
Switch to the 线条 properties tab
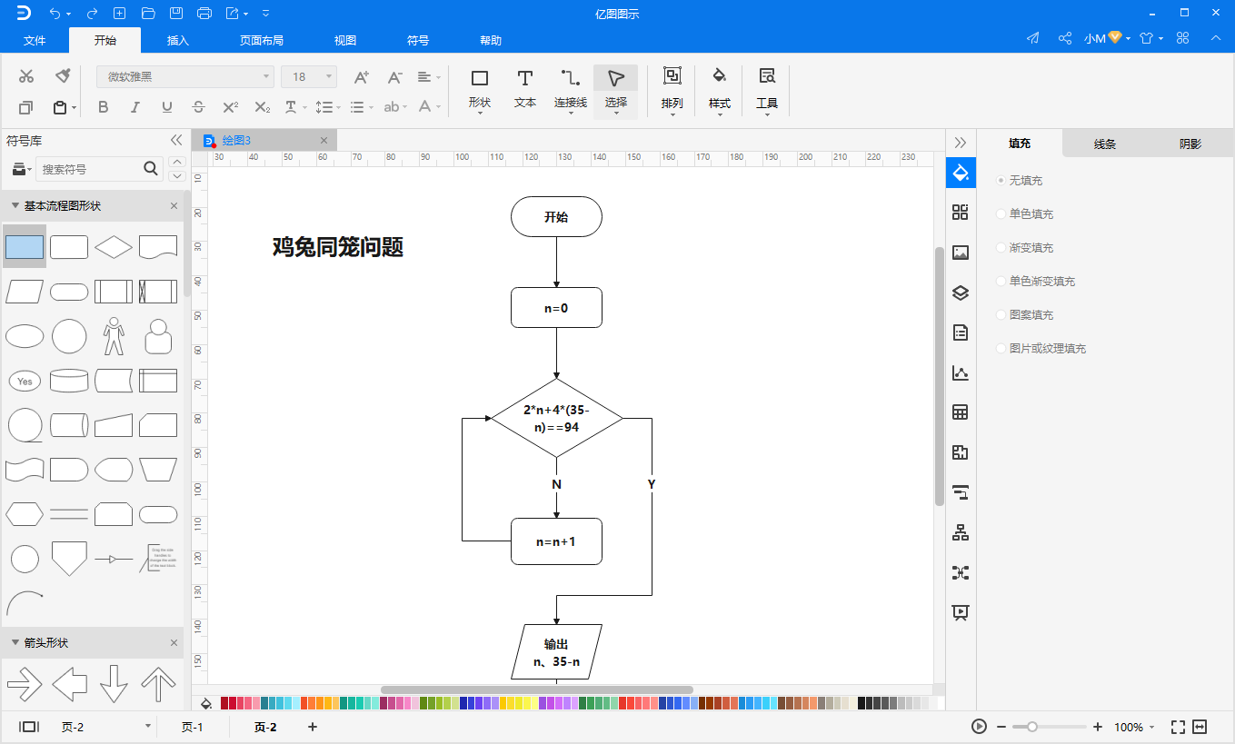(x=1105, y=144)
